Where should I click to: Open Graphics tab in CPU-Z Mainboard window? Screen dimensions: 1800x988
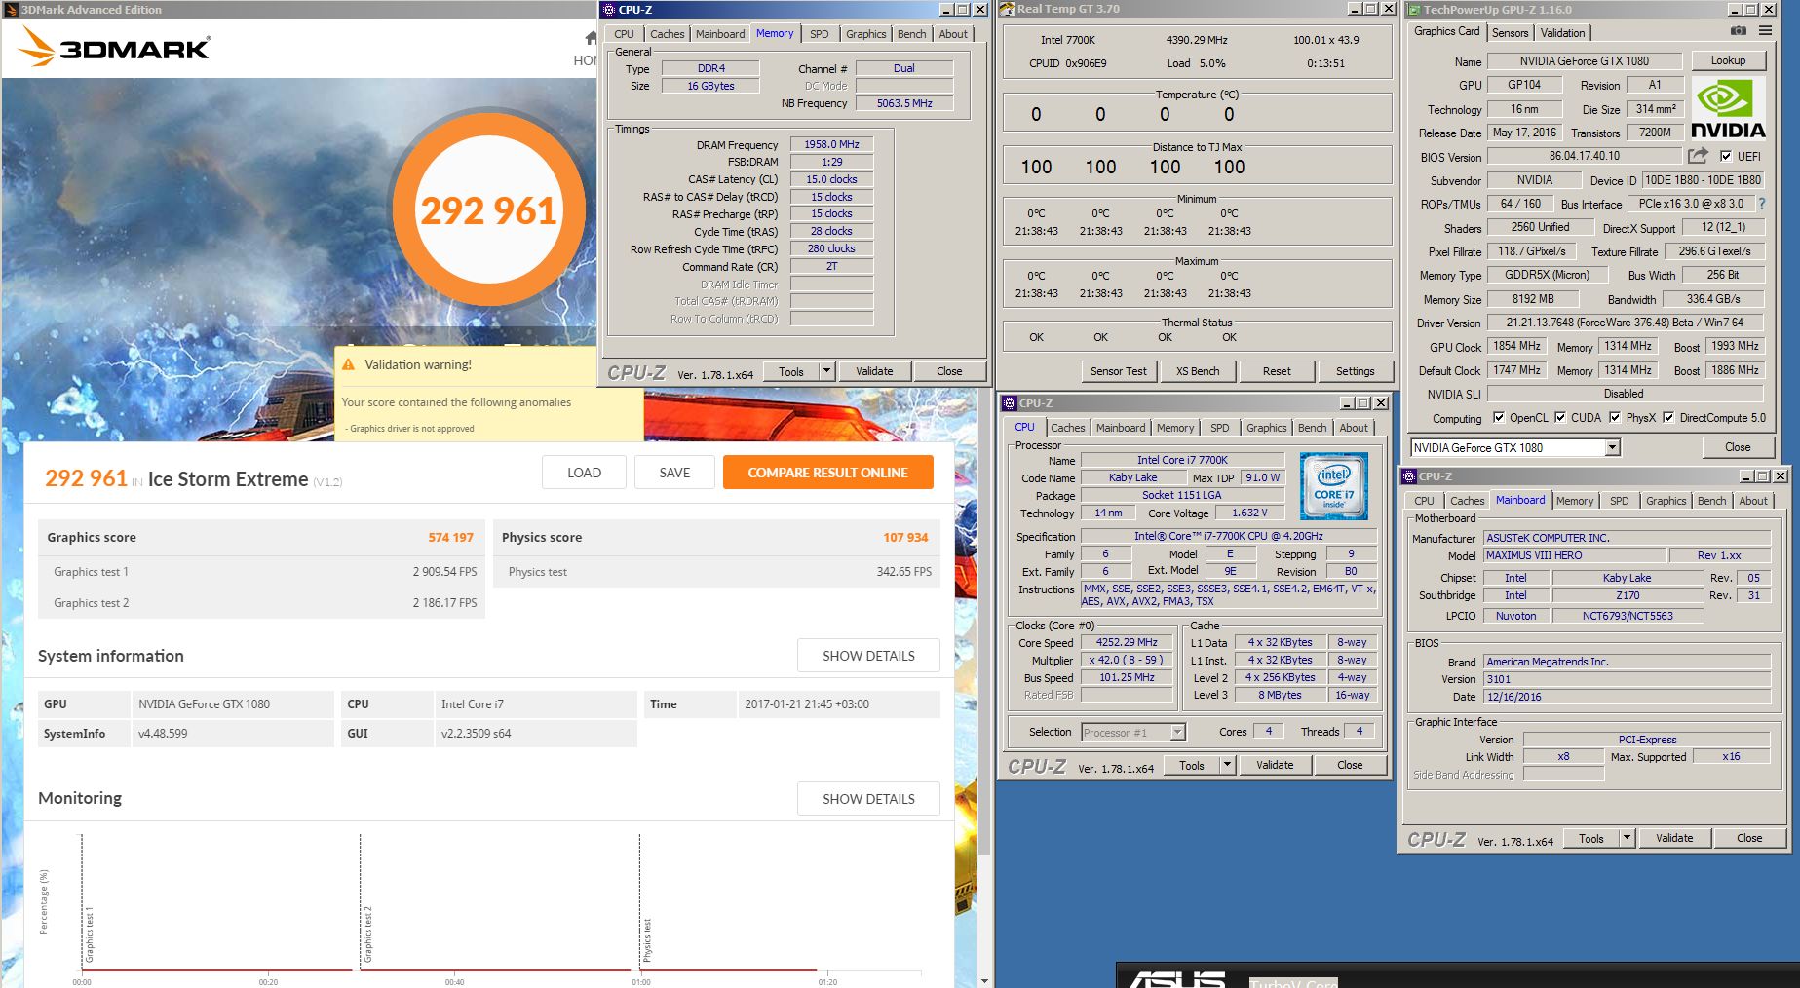click(1666, 501)
